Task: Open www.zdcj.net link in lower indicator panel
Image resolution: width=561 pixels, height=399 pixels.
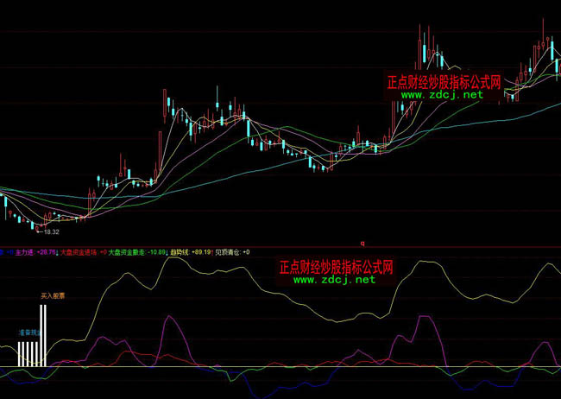Action: [334, 280]
